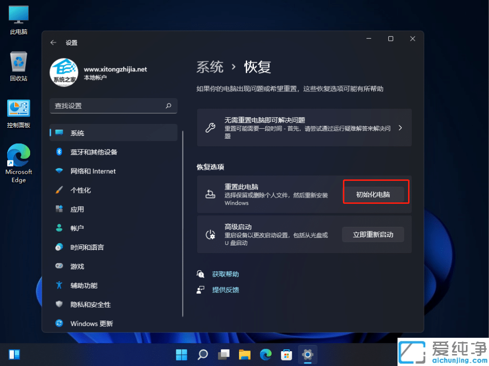Open the 获取帮助 help link
The image size is (489, 366).
(225, 274)
